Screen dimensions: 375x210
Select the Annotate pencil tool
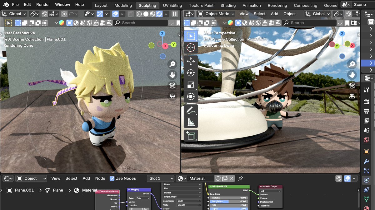pyautogui.click(x=191, y=110)
